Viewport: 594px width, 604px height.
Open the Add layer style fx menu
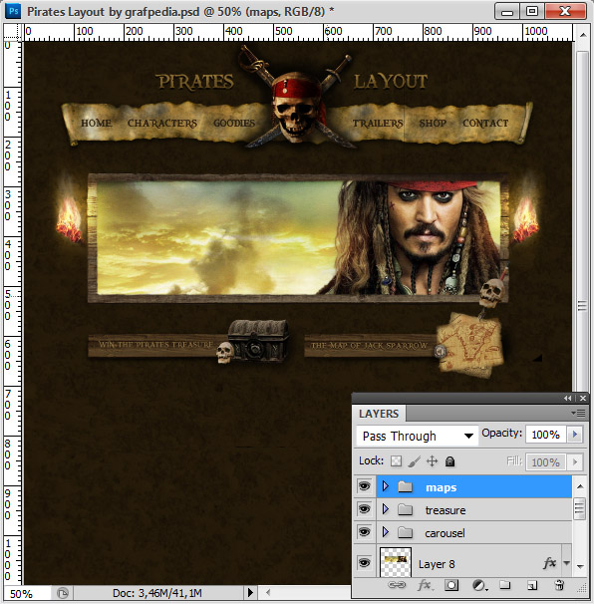(425, 585)
